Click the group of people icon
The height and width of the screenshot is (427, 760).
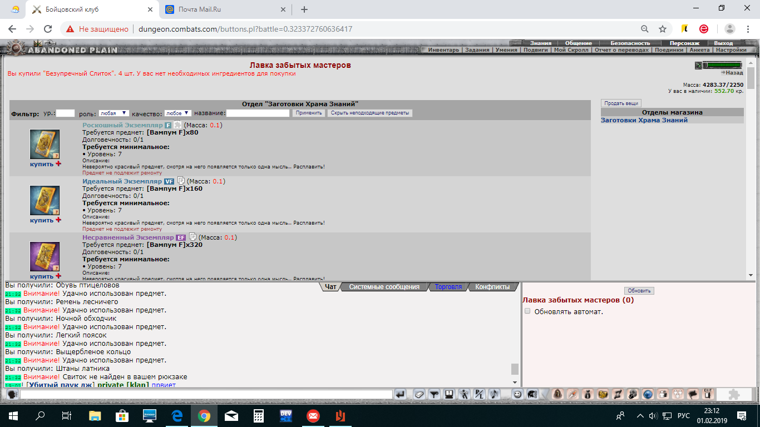pyautogui.click(x=678, y=394)
